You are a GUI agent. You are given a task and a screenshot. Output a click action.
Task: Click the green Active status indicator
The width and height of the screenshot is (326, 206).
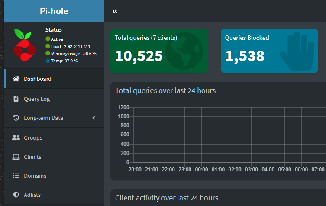48,39
